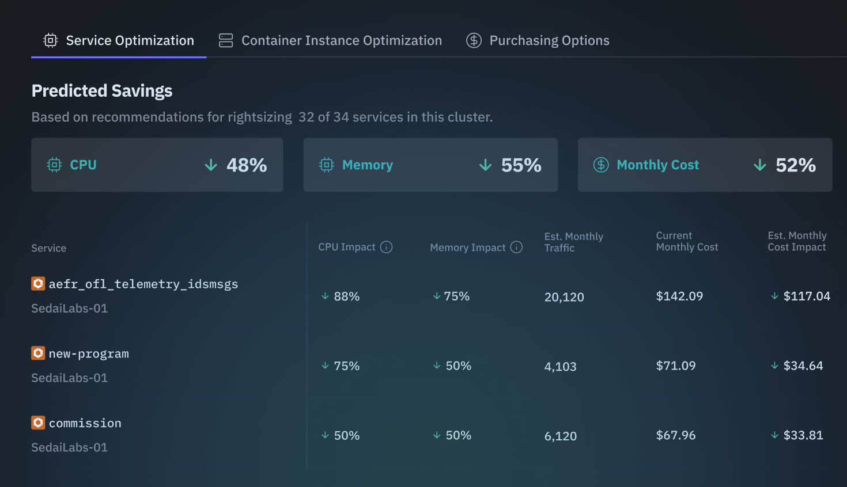This screenshot has width=847, height=487.
Task: Select the CPU 48% savings card
Action: [x=157, y=165]
